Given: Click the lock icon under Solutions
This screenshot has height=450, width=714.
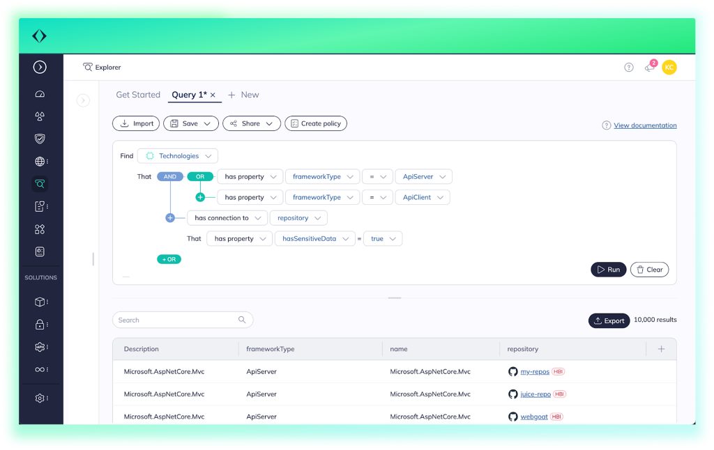Looking at the screenshot, I should point(40,324).
